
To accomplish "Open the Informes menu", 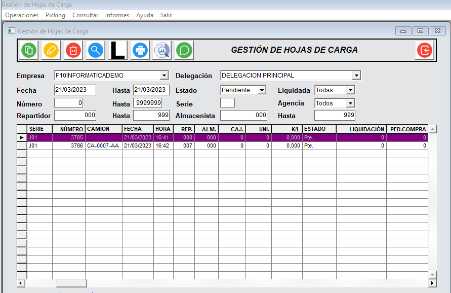I will [x=117, y=15].
